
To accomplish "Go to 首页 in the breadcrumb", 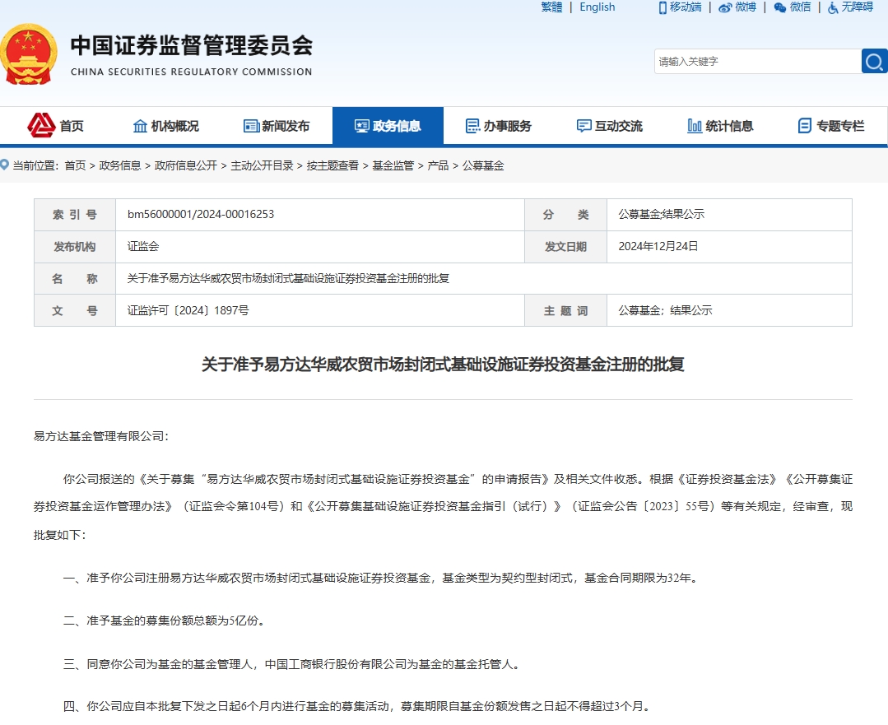I will coord(75,165).
